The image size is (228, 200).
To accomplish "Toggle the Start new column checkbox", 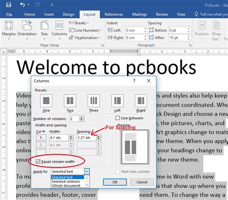I will pyautogui.click(x=117, y=172).
